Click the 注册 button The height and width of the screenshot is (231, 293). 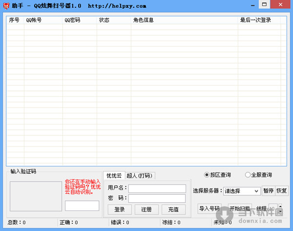(x=146, y=210)
